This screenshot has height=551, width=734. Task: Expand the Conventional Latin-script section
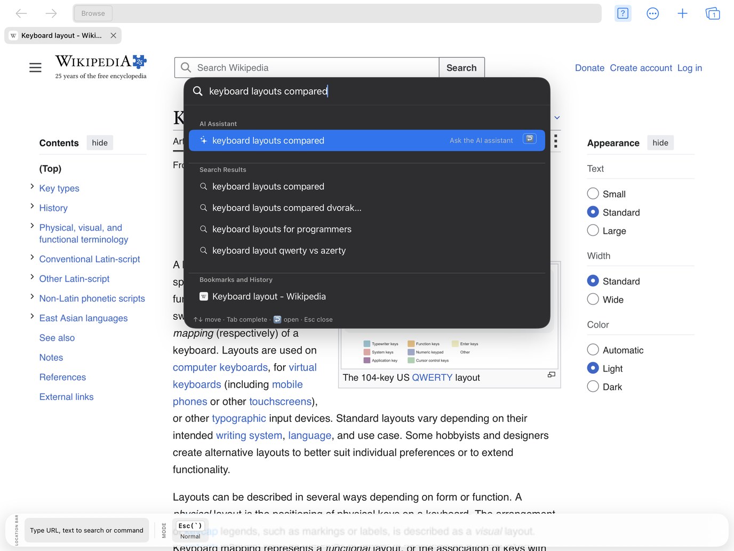[32, 257]
